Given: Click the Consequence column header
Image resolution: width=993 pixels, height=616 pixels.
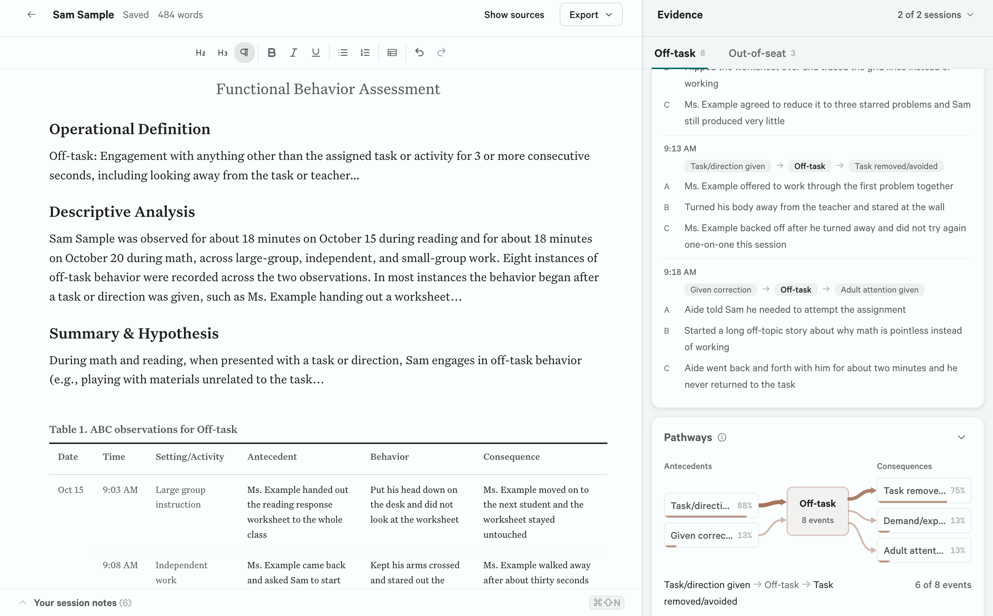Looking at the screenshot, I should click(x=512, y=457).
